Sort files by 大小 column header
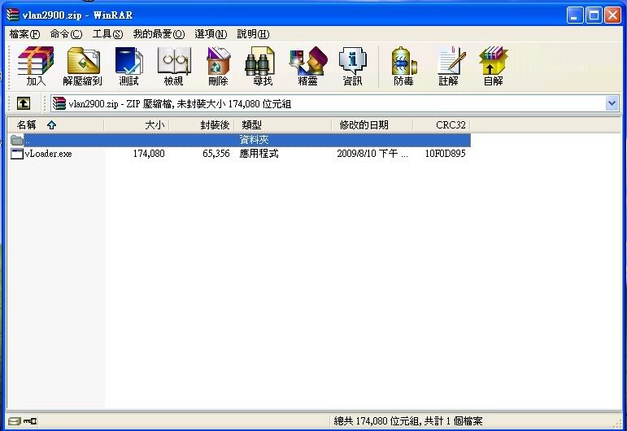Screen dimensions: 627x431 click(155, 125)
